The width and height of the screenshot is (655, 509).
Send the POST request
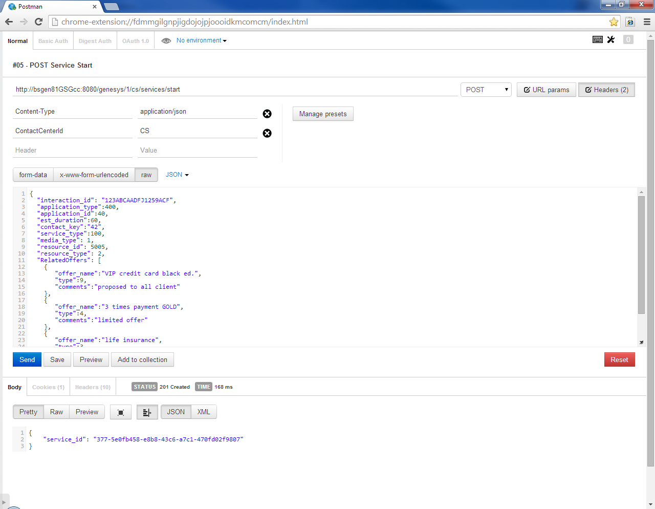pos(27,359)
